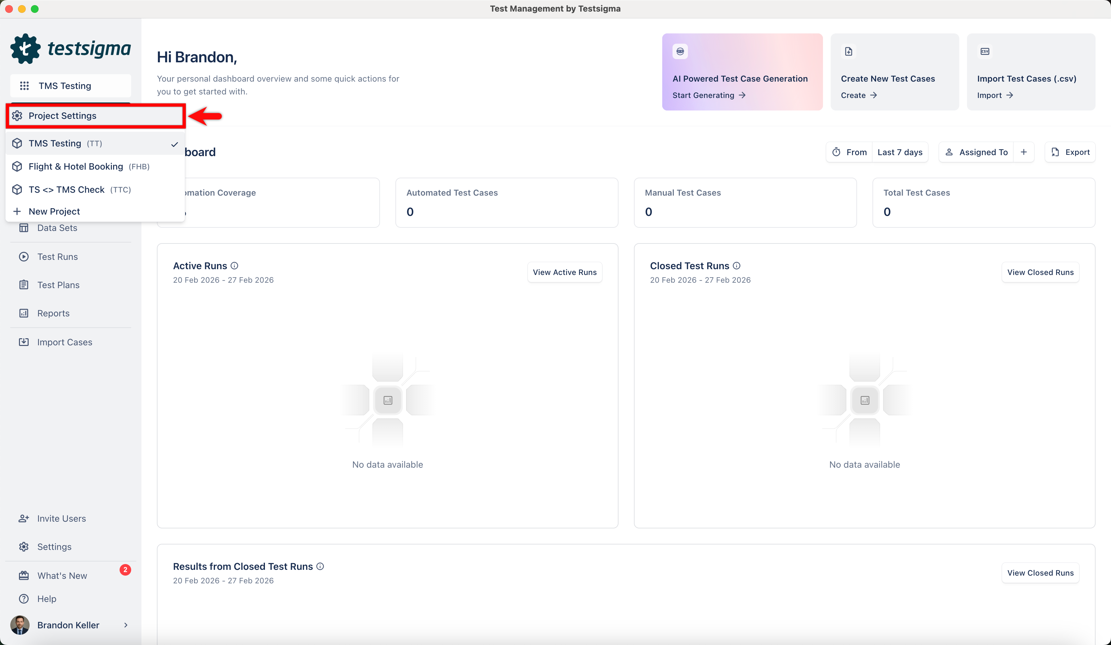This screenshot has height=645, width=1111.
Task: Click the Import Cases sidebar icon
Action: tap(24, 341)
